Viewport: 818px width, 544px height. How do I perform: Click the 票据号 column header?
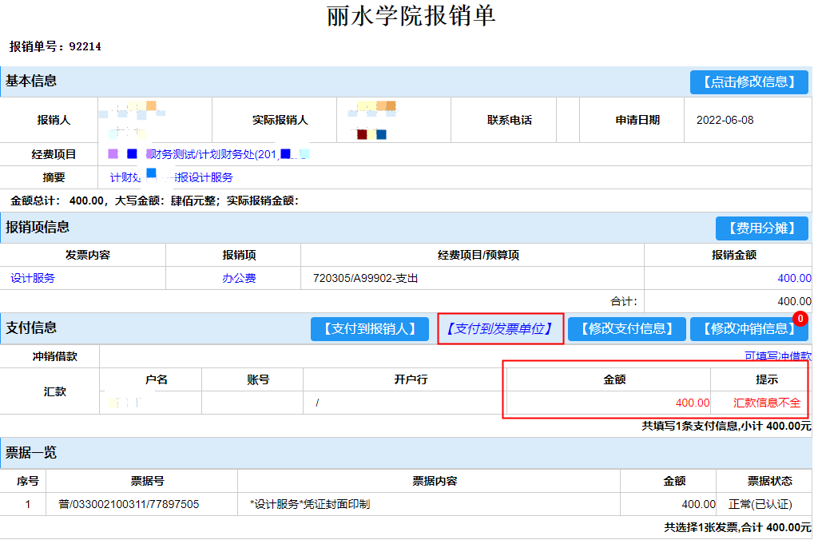(x=147, y=481)
